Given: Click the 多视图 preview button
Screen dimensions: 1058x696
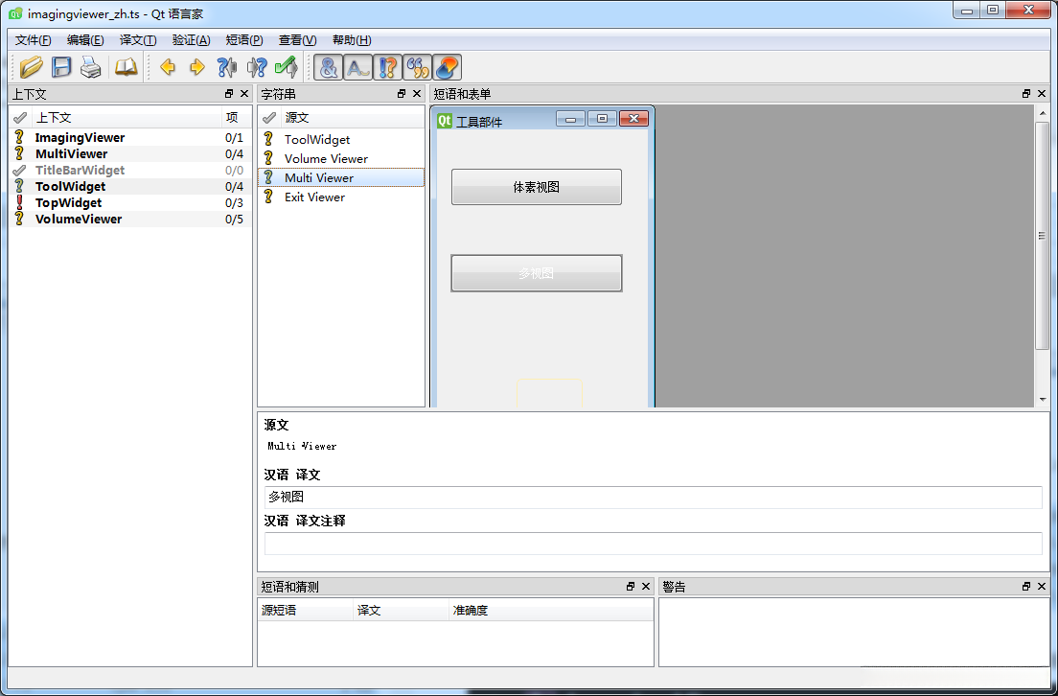Looking at the screenshot, I should 537,273.
